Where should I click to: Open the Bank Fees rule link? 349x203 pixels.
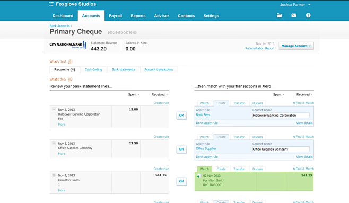[203, 115]
